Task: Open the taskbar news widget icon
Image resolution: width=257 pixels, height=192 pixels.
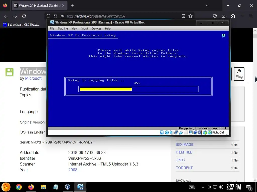Action: click(192, 187)
